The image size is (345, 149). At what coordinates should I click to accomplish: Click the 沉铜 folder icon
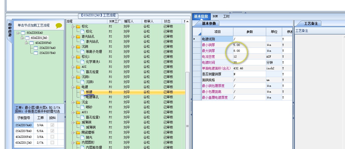click(x=78, y=46)
